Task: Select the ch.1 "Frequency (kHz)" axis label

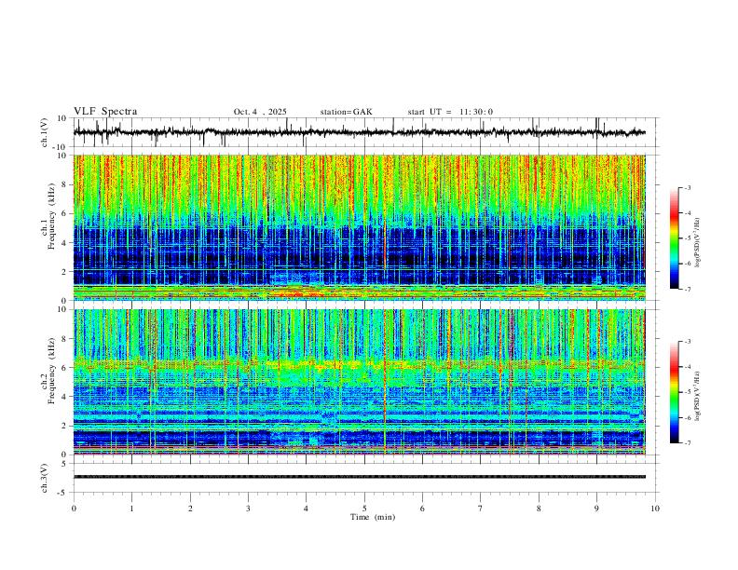Action: [x=51, y=214]
